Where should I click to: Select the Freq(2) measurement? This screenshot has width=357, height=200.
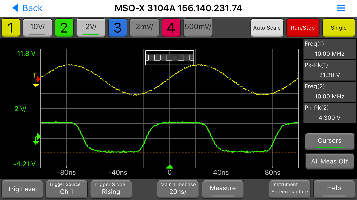tap(329, 91)
